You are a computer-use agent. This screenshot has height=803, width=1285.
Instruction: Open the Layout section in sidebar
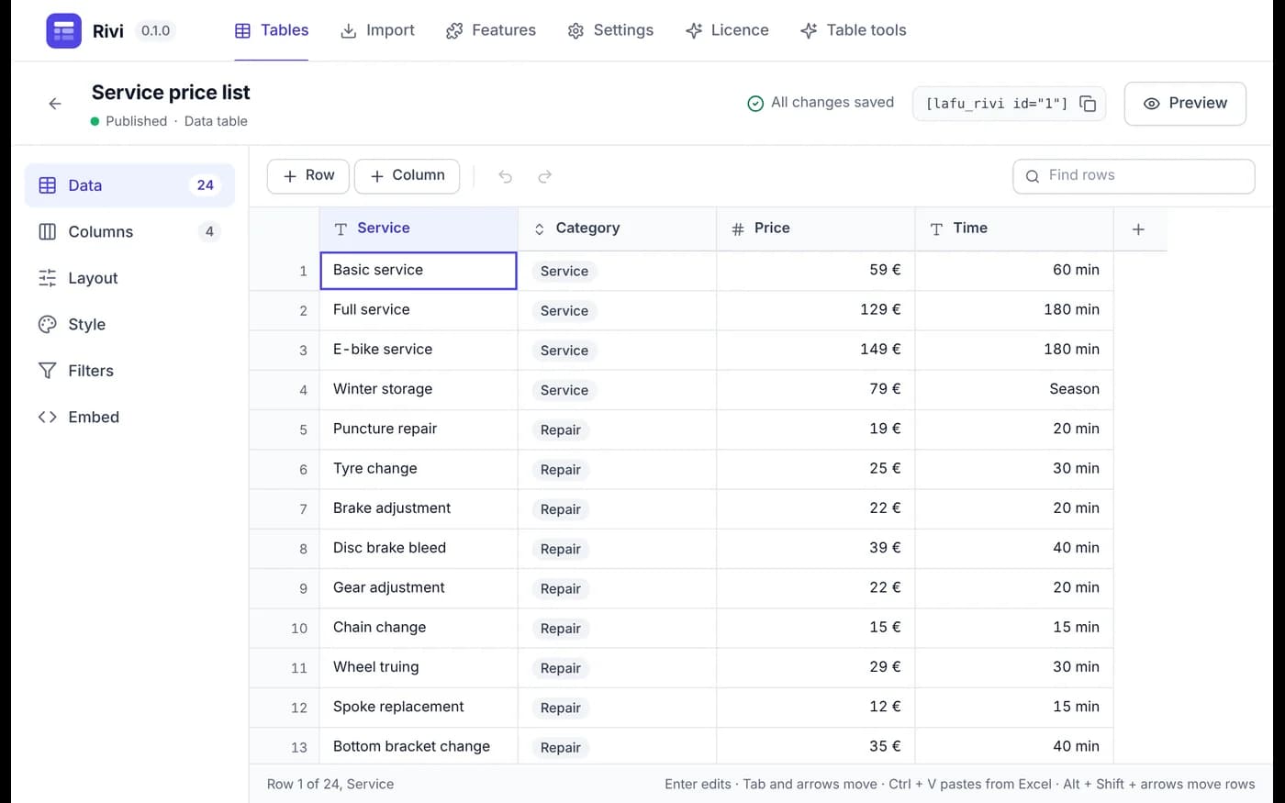click(129, 278)
